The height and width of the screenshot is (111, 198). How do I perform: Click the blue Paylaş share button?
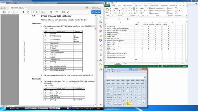96,12
